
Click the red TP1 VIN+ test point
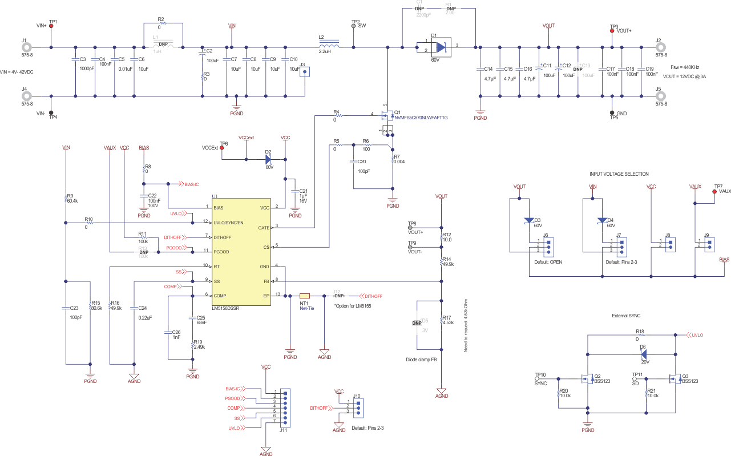click(x=51, y=26)
